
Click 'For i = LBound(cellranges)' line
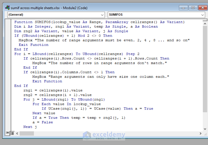pyautogui.click(x=77, y=54)
